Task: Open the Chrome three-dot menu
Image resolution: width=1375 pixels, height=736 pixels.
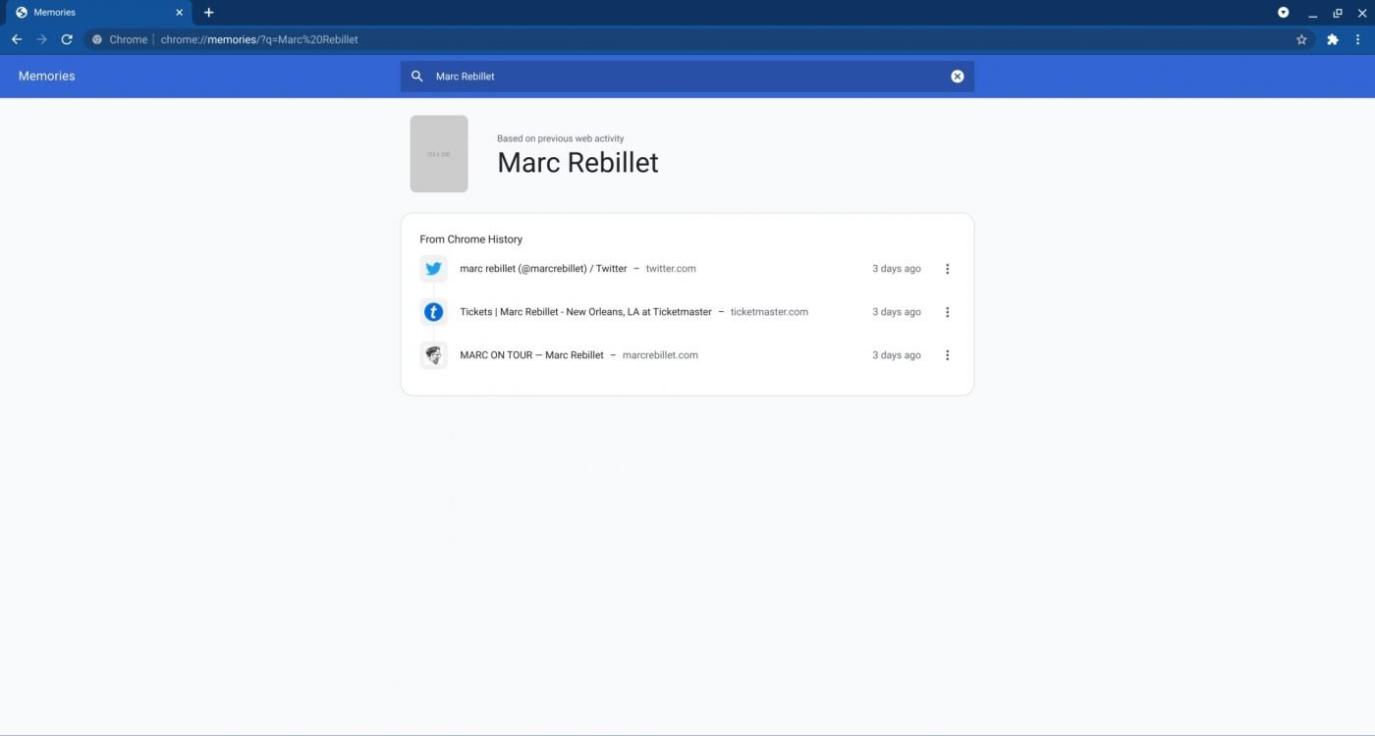Action: click(x=1358, y=40)
